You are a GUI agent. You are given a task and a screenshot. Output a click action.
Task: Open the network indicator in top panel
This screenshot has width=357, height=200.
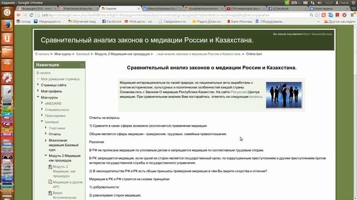point(312,2)
